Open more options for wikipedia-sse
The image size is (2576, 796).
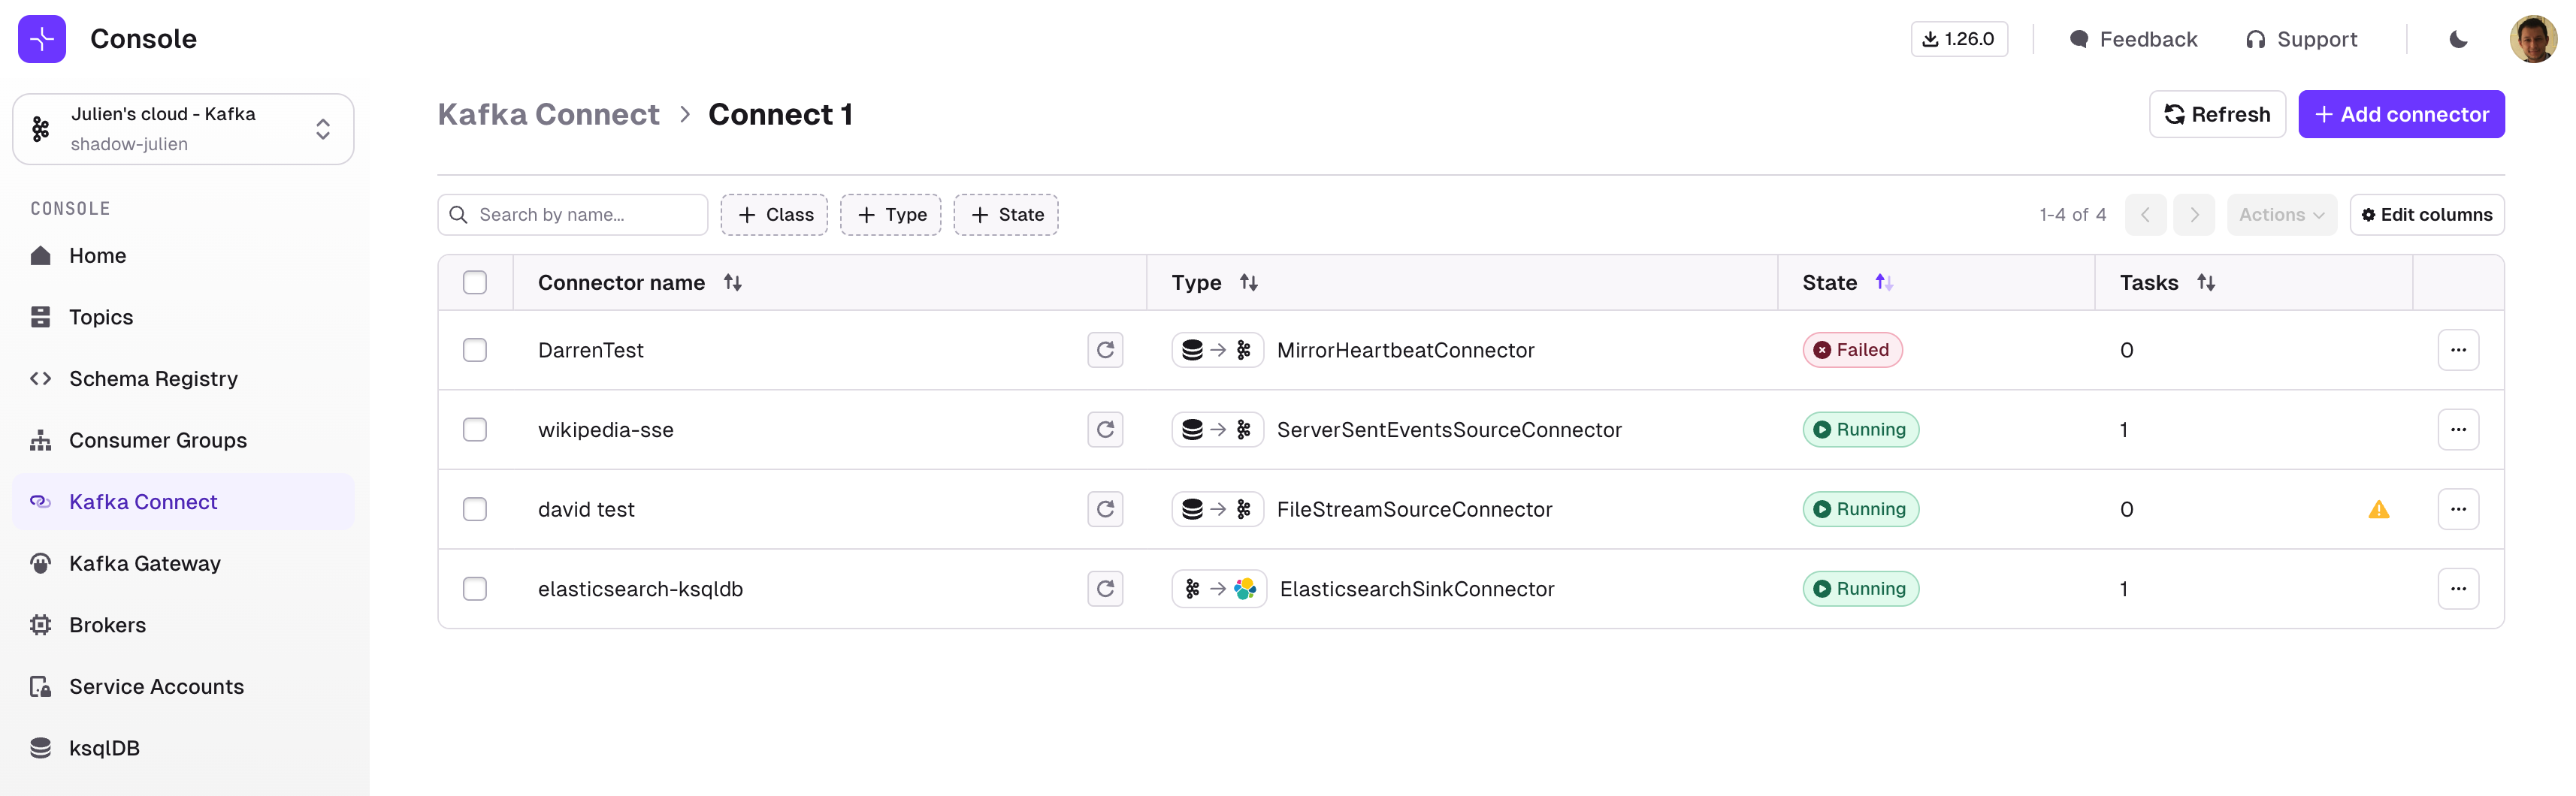coord(2458,430)
